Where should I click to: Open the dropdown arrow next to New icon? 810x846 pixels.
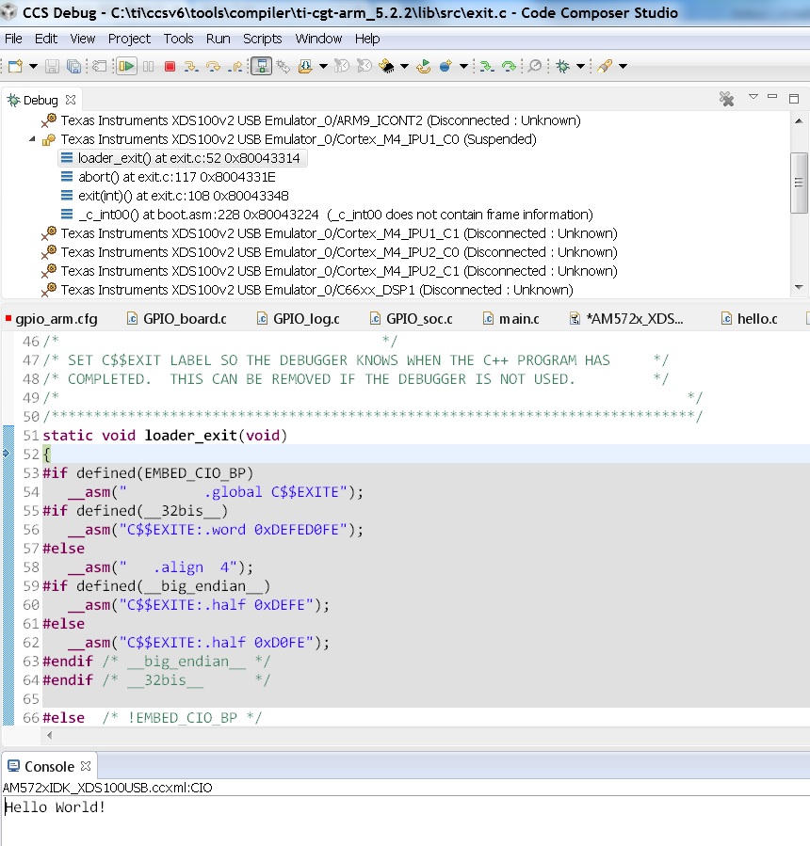click(33, 66)
